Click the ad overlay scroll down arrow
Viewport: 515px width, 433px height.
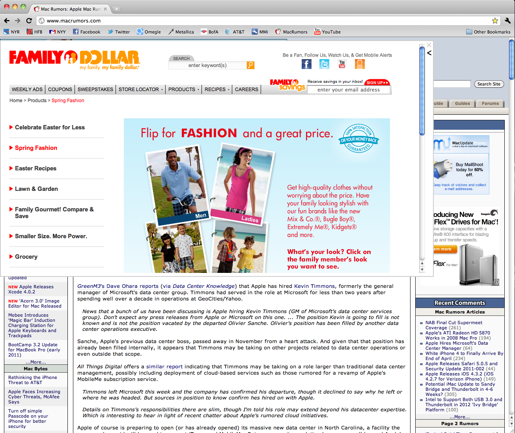click(x=422, y=270)
